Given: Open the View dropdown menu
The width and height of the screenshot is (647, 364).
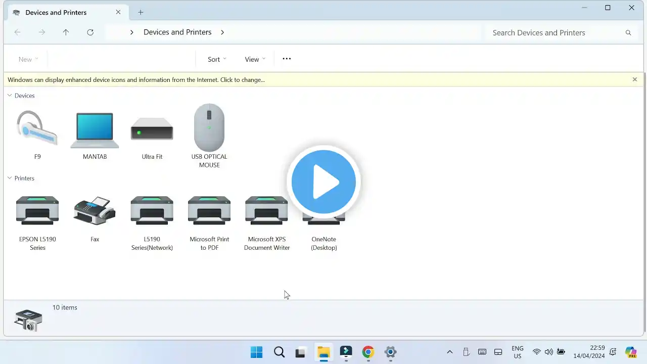Looking at the screenshot, I should [255, 59].
